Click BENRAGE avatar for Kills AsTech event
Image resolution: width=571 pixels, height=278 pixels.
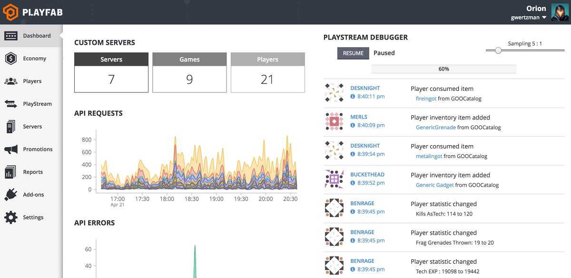[335, 208]
